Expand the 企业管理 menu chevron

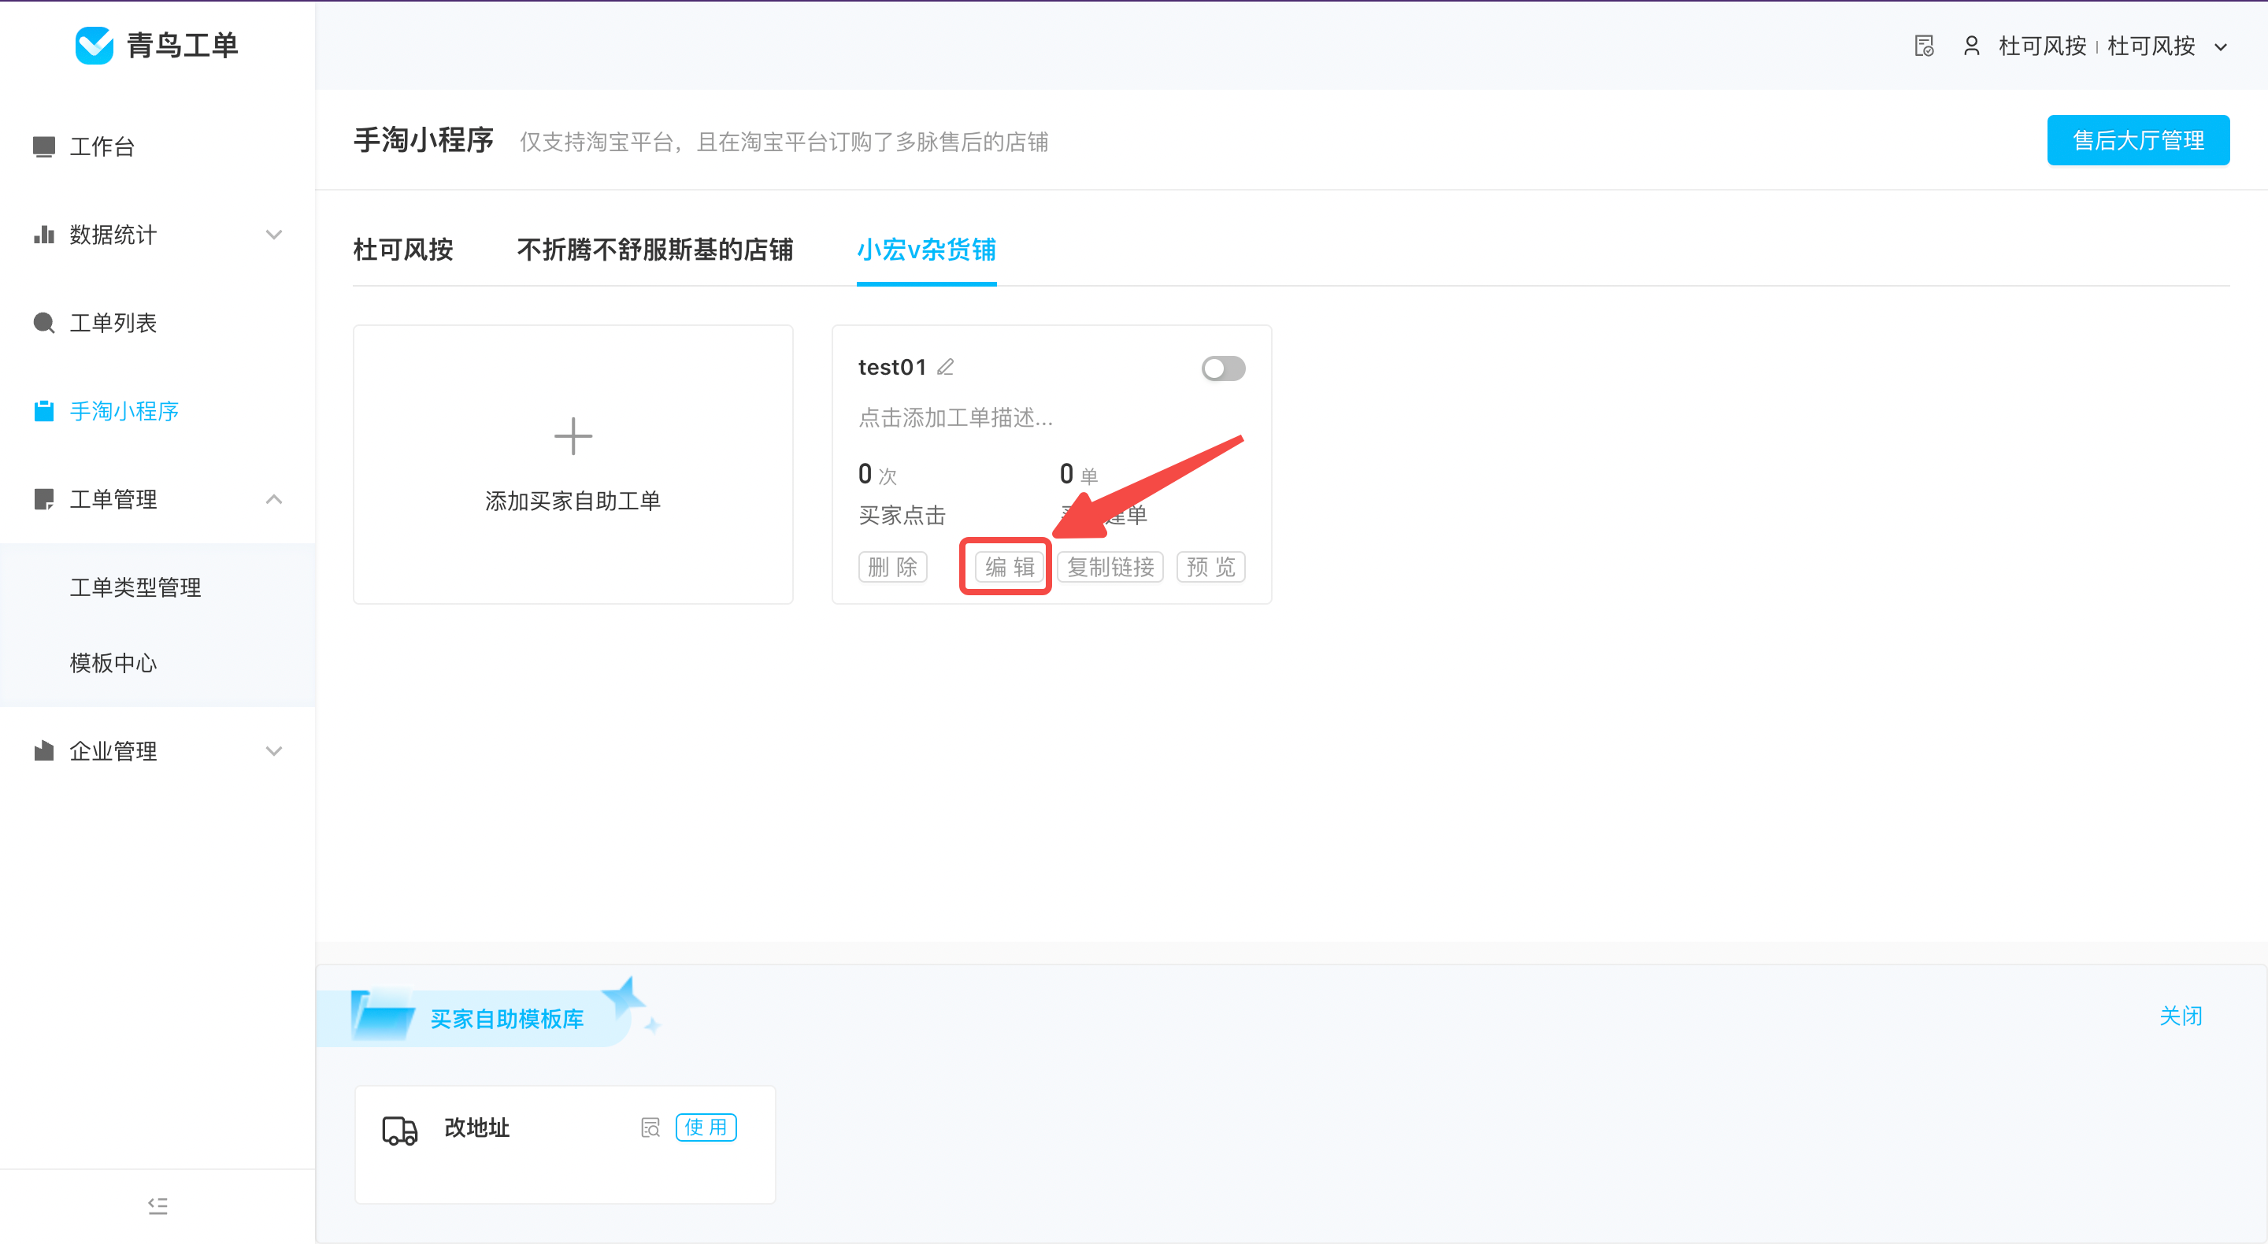pos(274,750)
